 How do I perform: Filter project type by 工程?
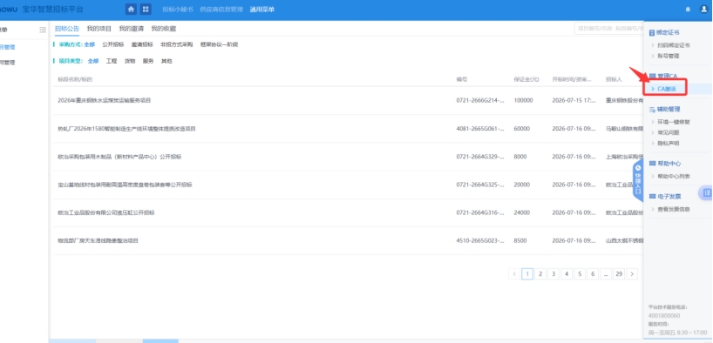(112, 61)
